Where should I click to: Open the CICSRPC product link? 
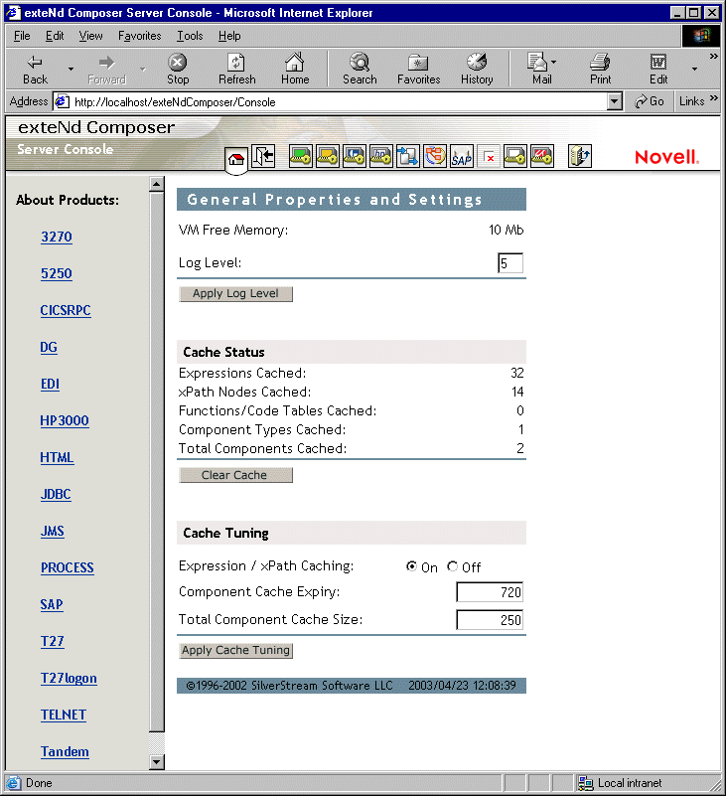tap(66, 310)
